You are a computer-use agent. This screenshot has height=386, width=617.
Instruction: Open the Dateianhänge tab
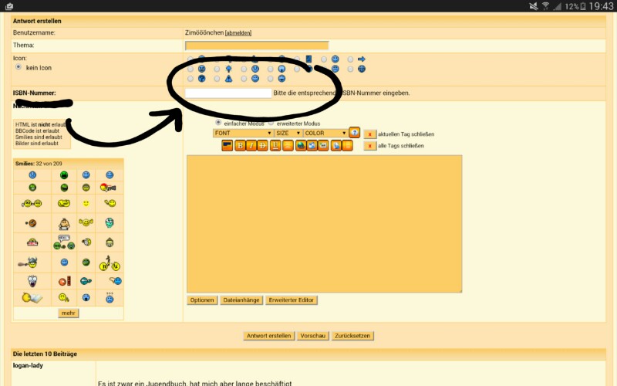241,300
